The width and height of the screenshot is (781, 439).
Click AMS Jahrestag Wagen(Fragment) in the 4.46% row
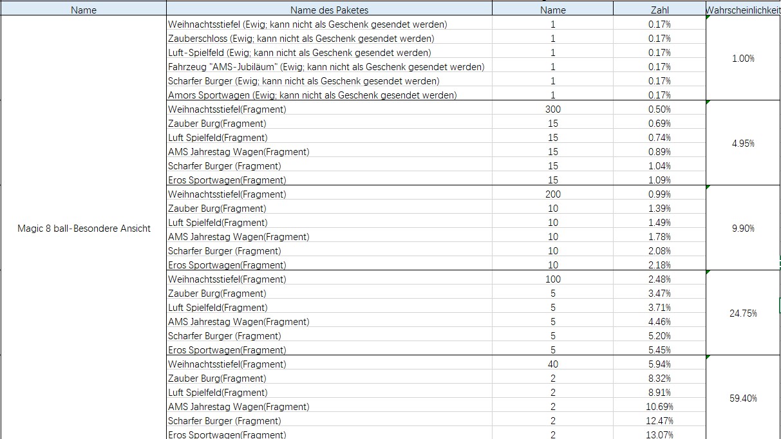(329, 321)
